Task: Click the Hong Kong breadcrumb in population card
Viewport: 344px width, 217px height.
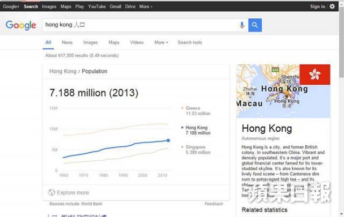Action: click(63, 71)
